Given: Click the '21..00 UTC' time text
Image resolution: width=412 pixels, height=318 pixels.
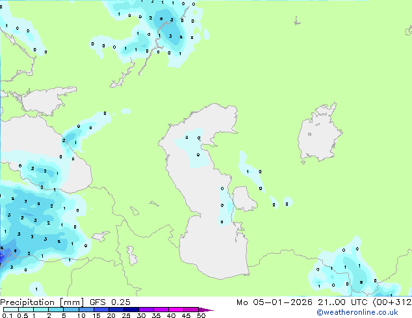Looking at the screenshot, I should (342, 302).
